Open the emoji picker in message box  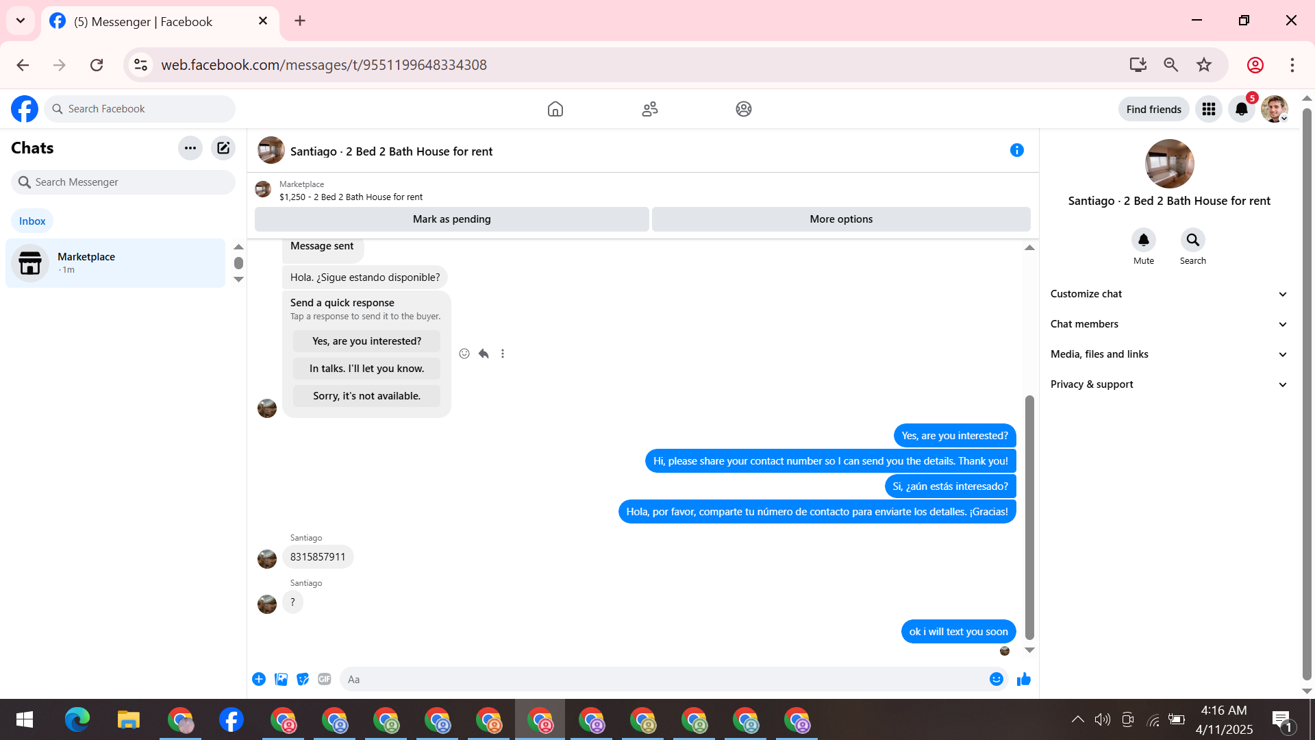point(996,679)
